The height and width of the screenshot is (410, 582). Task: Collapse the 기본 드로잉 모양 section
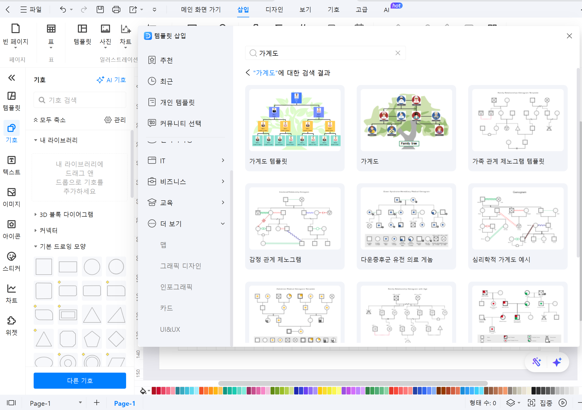[35, 246]
